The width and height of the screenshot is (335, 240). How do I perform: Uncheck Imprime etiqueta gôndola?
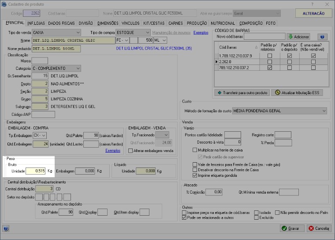pyautogui.click(x=195, y=175)
